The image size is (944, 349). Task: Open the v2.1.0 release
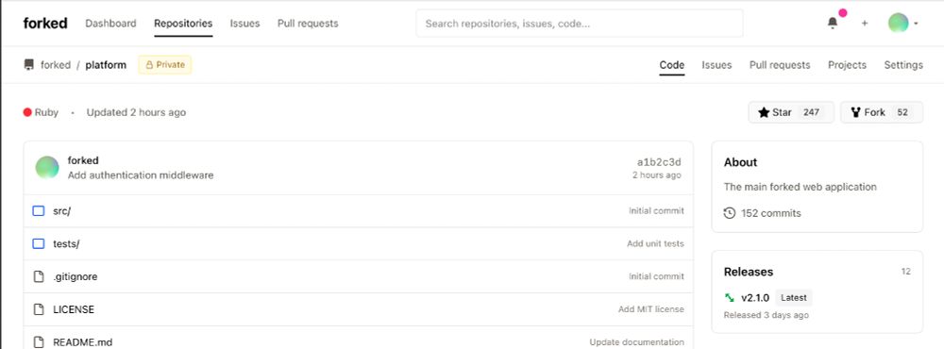point(755,297)
